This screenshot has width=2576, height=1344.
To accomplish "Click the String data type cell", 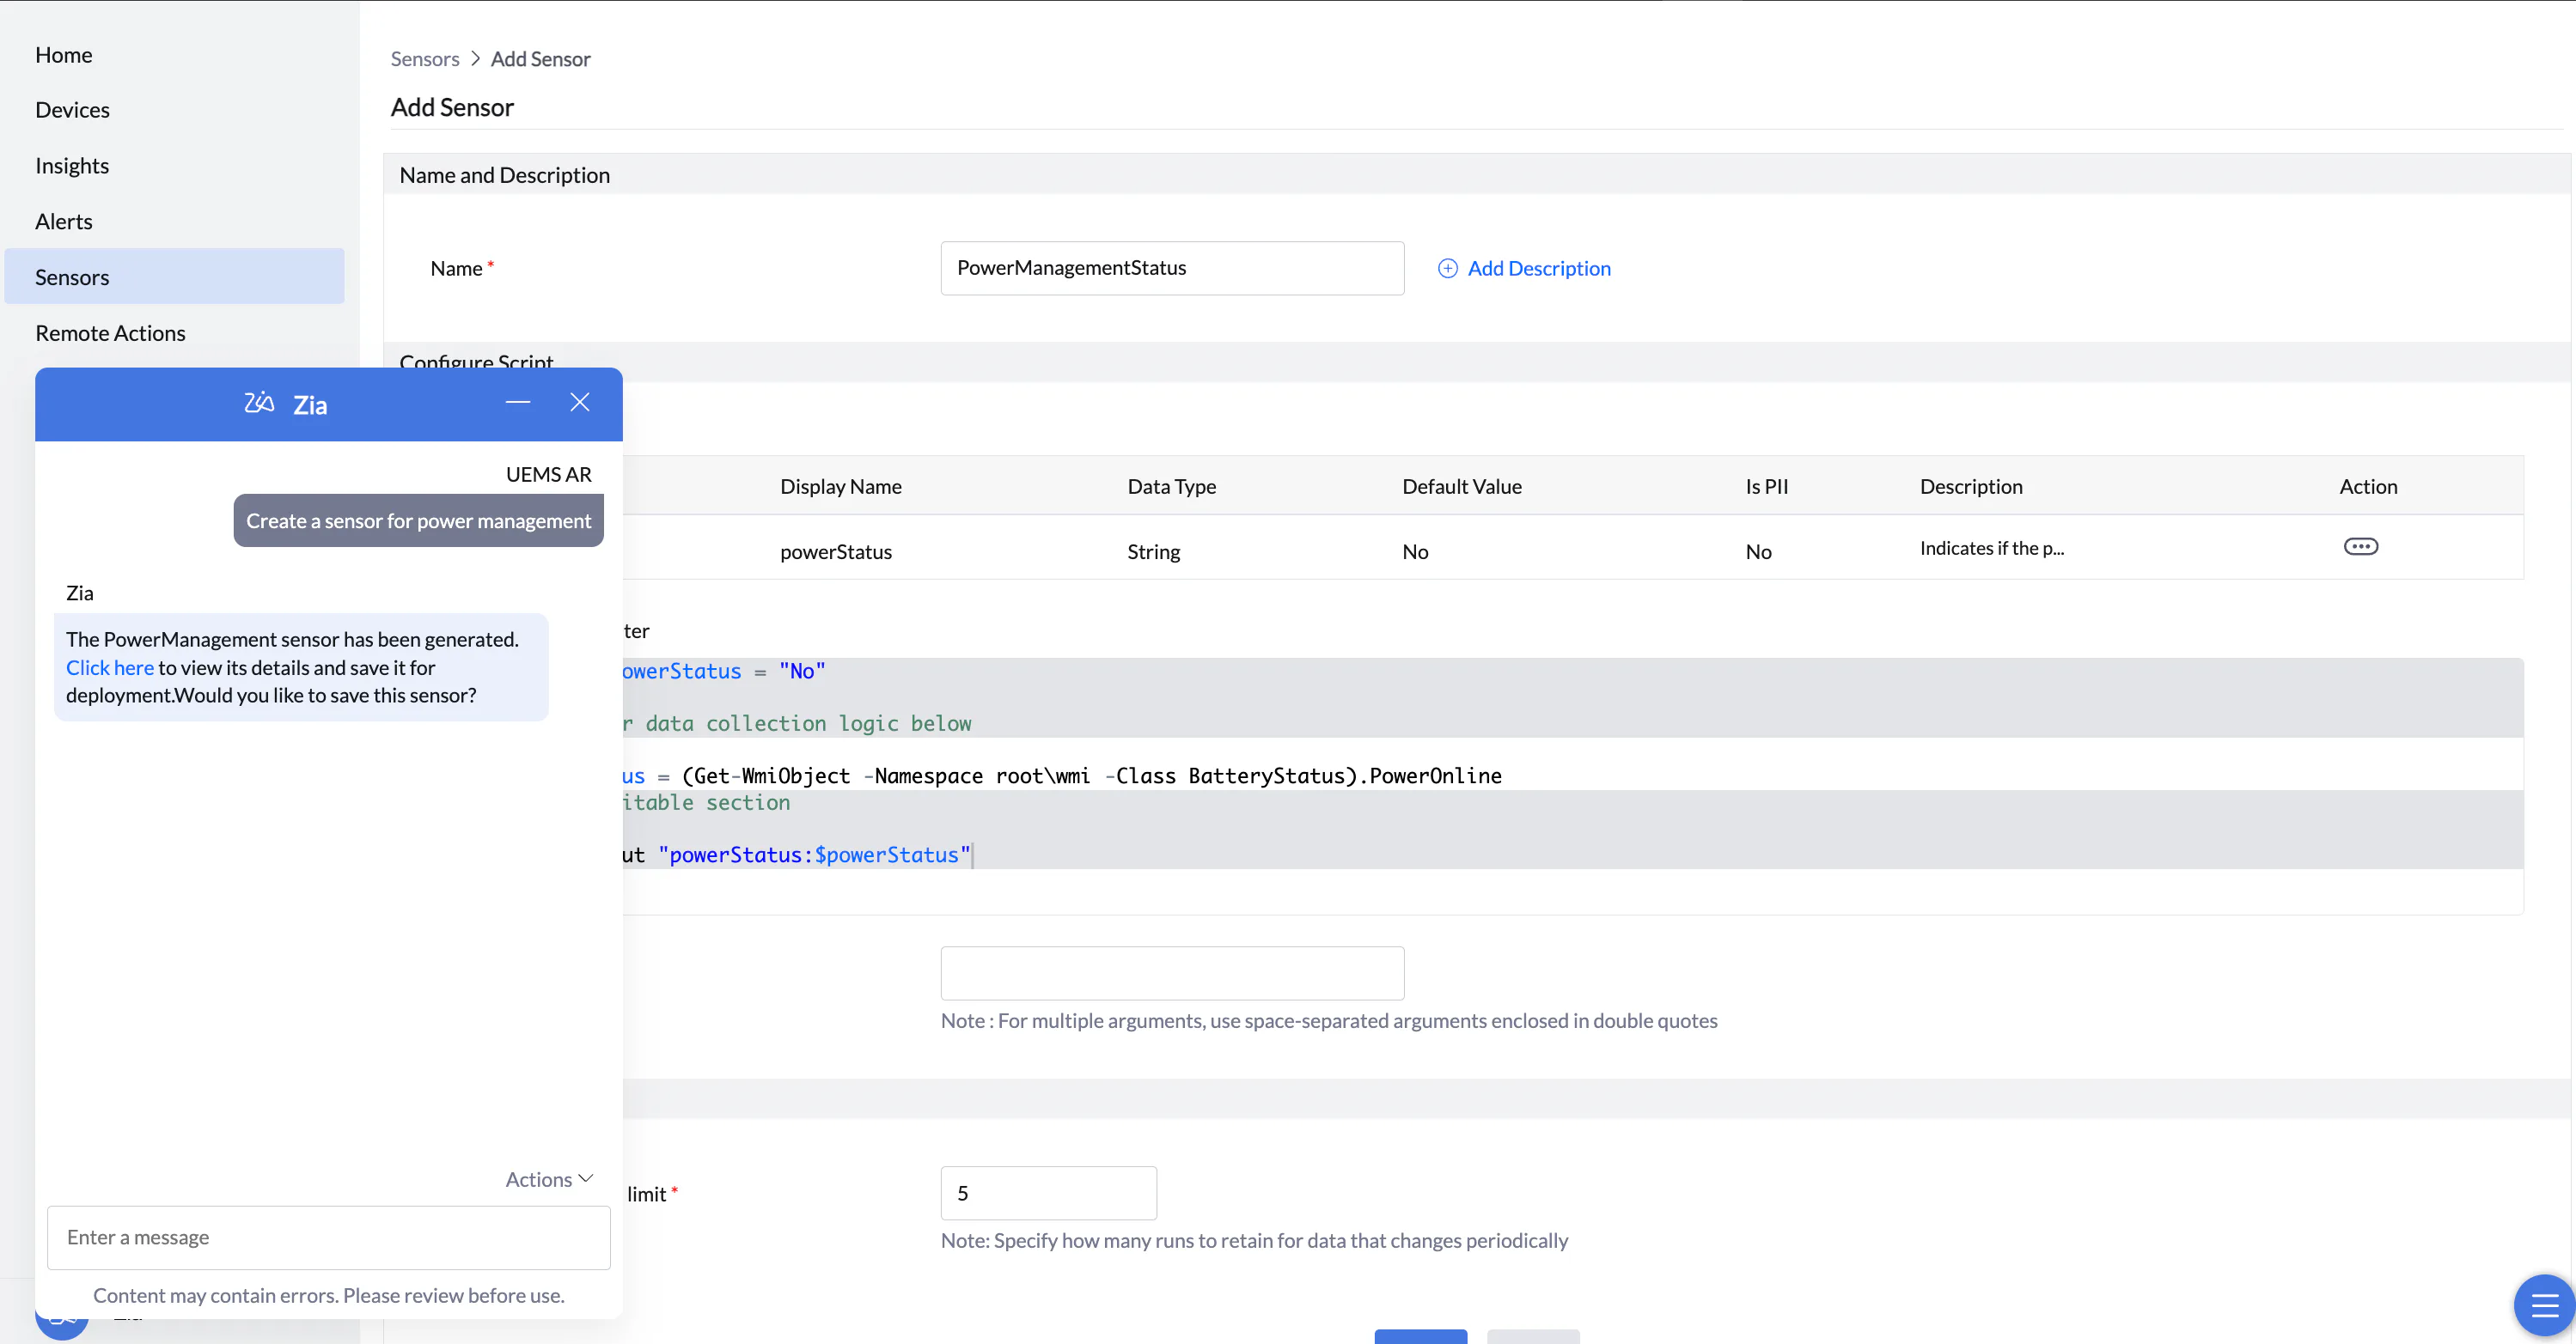I will (1153, 551).
